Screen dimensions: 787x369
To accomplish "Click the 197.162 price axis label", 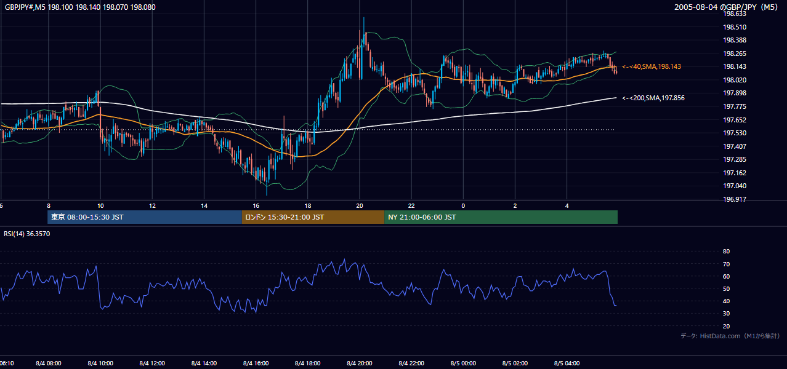I will [735, 173].
